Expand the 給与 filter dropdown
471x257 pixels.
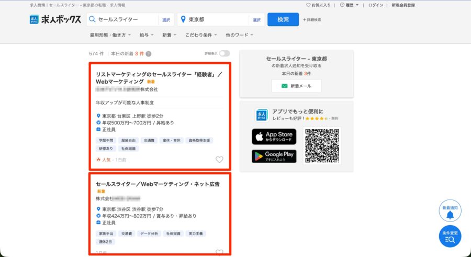(x=147, y=35)
